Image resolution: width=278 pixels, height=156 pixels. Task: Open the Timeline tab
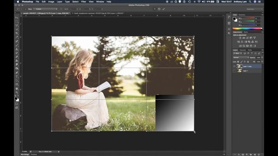pos(34,154)
